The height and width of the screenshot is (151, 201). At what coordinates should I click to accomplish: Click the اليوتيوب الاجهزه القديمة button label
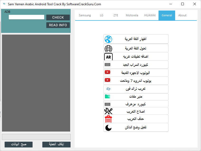136,73
